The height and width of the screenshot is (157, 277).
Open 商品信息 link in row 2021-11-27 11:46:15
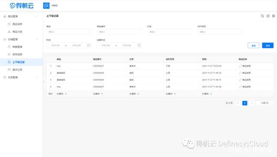click(245, 80)
